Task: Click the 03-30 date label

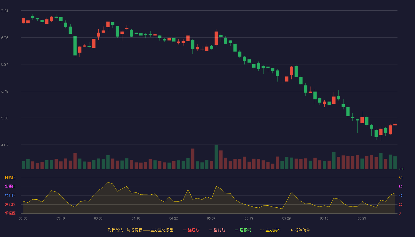Action: pos(98,218)
